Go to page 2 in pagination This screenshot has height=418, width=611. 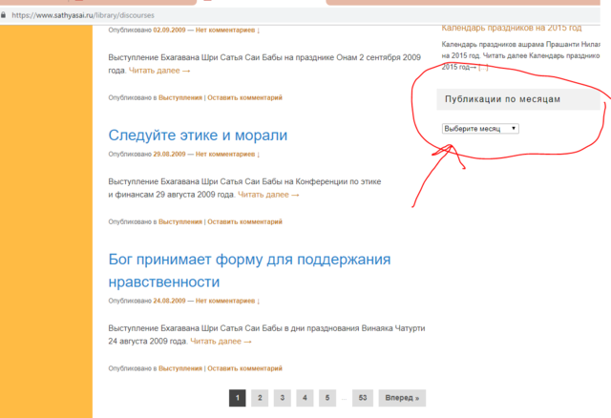pos(260,398)
